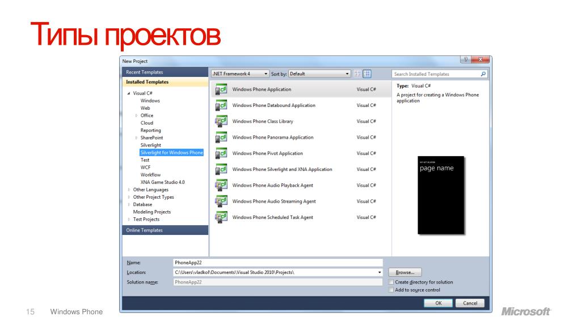Open the Online Templates section
The width and height of the screenshot is (581, 326).
pyautogui.click(x=165, y=230)
